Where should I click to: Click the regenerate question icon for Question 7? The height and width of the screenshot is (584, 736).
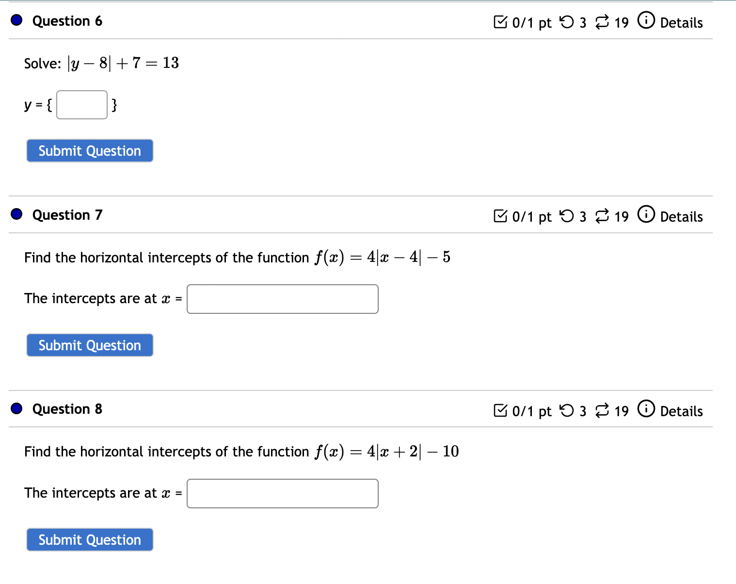coord(602,216)
